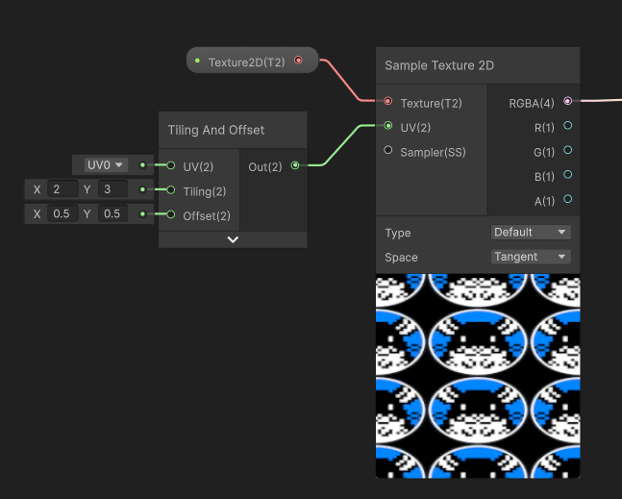Click the UV(2) input port on Tiling And Offset
The image size is (622, 499).
coord(171,165)
